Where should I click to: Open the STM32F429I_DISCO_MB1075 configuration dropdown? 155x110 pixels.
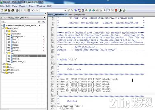tap(23, 17)
